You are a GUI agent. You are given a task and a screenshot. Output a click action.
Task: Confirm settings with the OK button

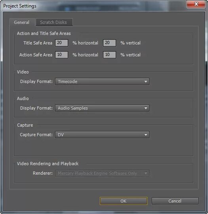point(124,201)
